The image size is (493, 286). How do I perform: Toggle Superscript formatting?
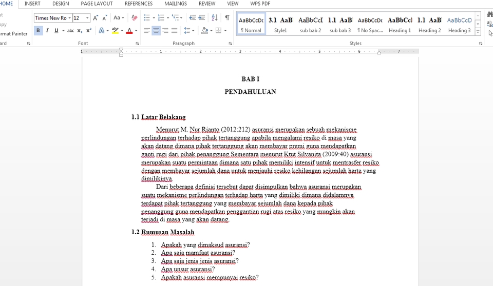click(x=89, y=31)
